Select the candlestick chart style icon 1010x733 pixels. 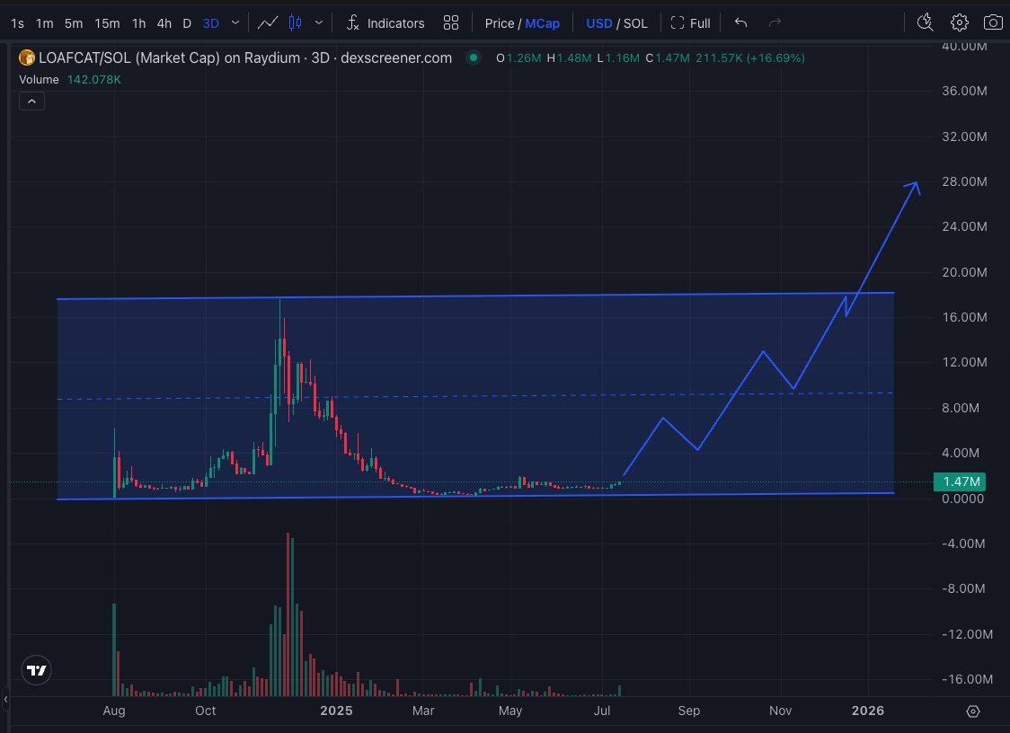(297, 22)
